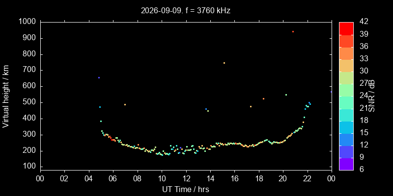Click the 22 tick label on time axis

308,179
